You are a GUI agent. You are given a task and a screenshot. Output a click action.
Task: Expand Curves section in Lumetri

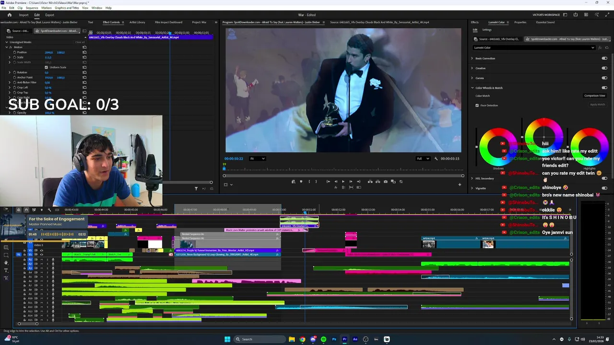pos(472,78)
